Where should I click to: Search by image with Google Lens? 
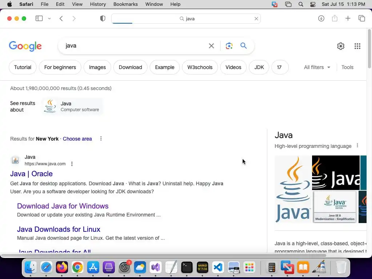(x=229, y=46)
